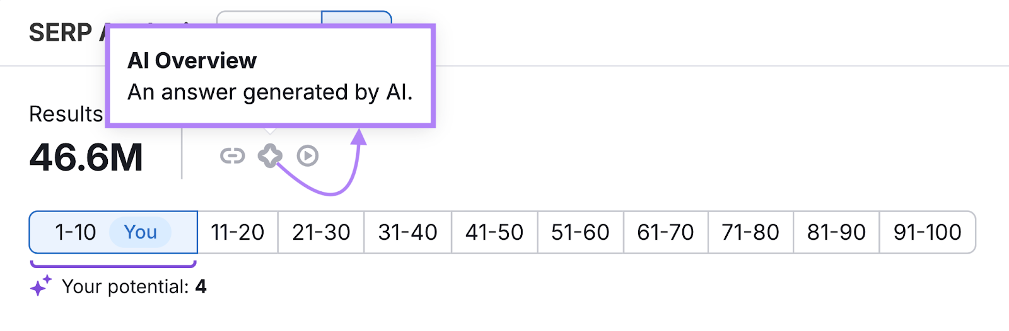This screenshot has width=1009, height=331.
Task: Choose the 51-60 range segment
Action: coord(580,232)
